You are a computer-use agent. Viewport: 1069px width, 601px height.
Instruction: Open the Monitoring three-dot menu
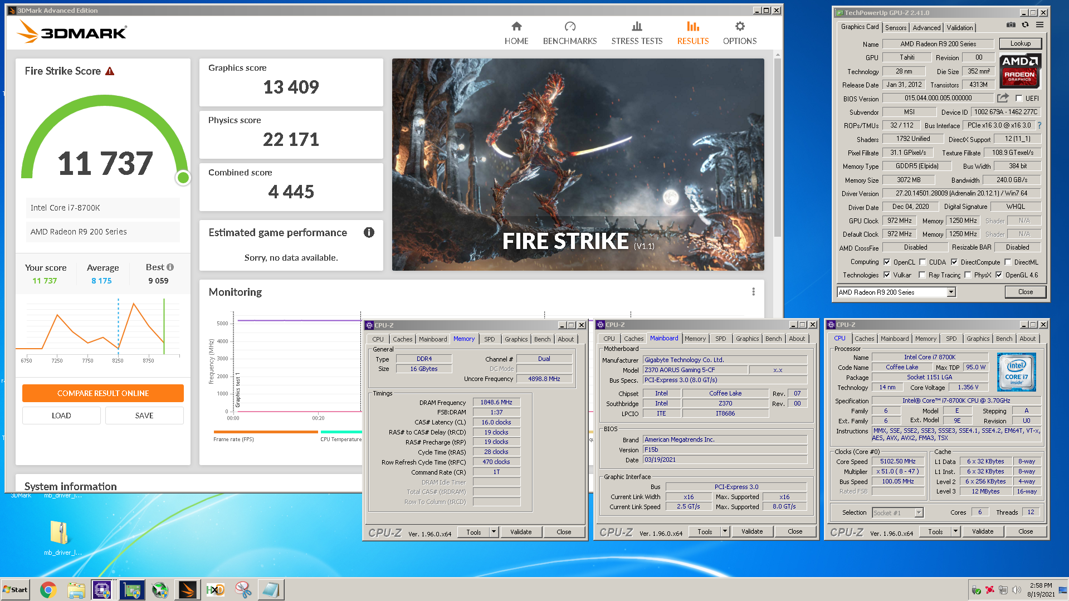coord(753,292)
